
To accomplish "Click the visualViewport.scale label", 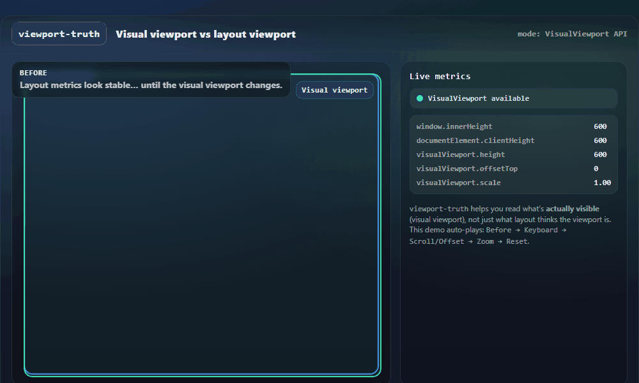I will pyautogui.click(x=458, y=183).
